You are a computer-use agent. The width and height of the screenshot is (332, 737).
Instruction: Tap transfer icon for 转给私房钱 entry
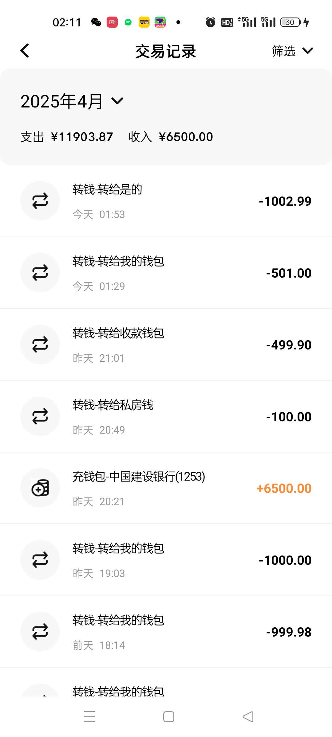pyautogui.click(x=40, y=416)
